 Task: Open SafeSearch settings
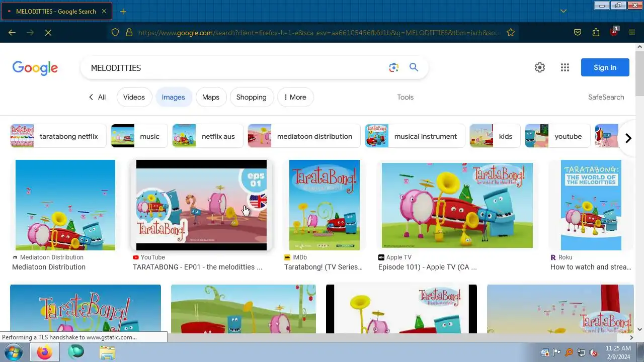coord(606,97)
